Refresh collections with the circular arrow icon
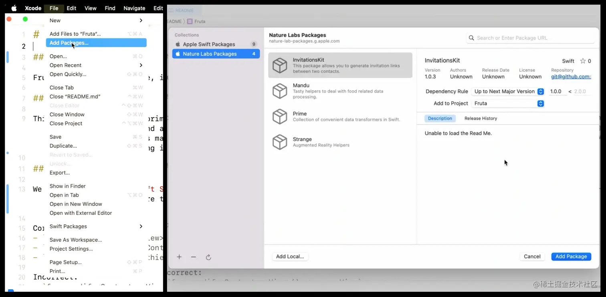This screenshot has height=297, width=606. (x=208, y=257)
